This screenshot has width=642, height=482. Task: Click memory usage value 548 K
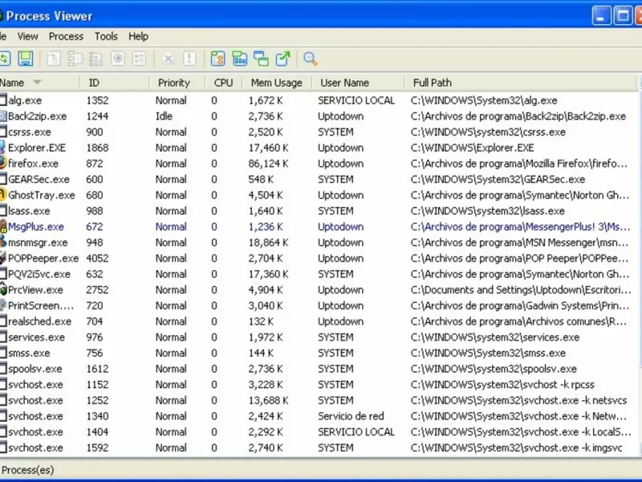261,179
